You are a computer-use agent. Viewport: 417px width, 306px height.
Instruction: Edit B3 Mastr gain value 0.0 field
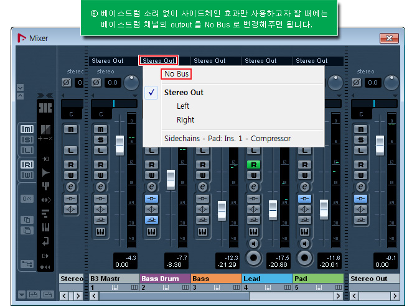pyautogui.click(x=113, y=83)
